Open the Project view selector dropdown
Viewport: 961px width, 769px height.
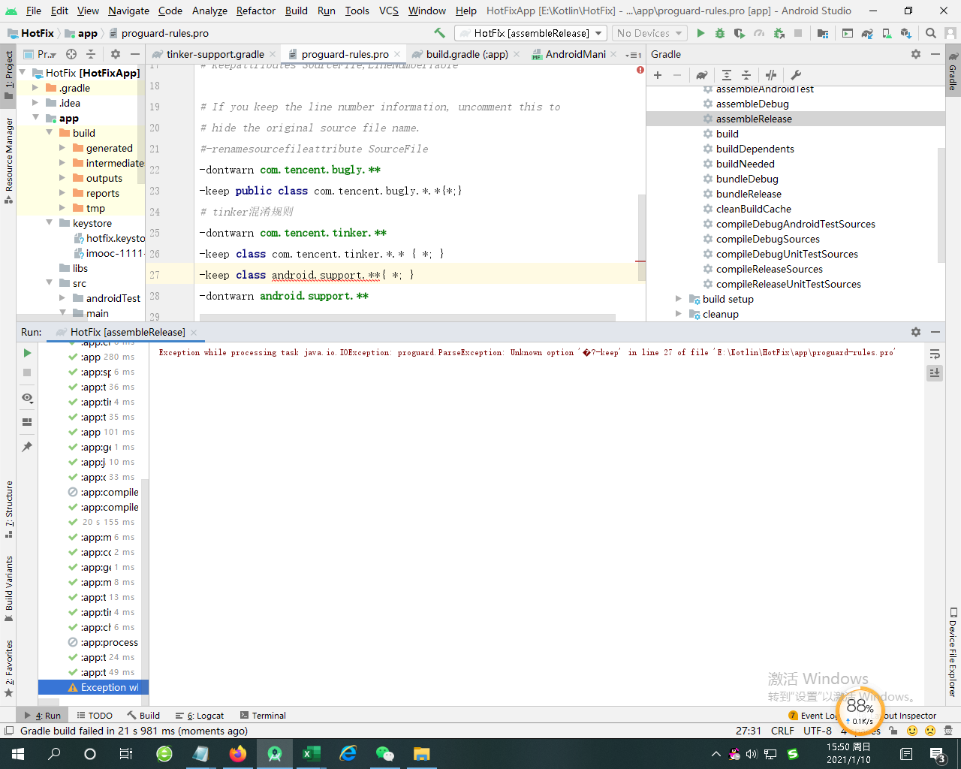pos(41,54)
